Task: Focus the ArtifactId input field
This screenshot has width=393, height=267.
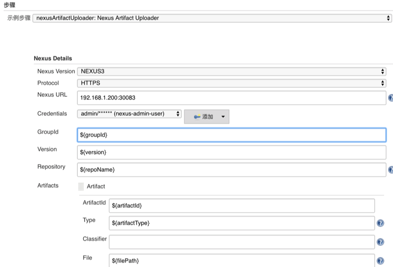Action: (x=242, y=206)
